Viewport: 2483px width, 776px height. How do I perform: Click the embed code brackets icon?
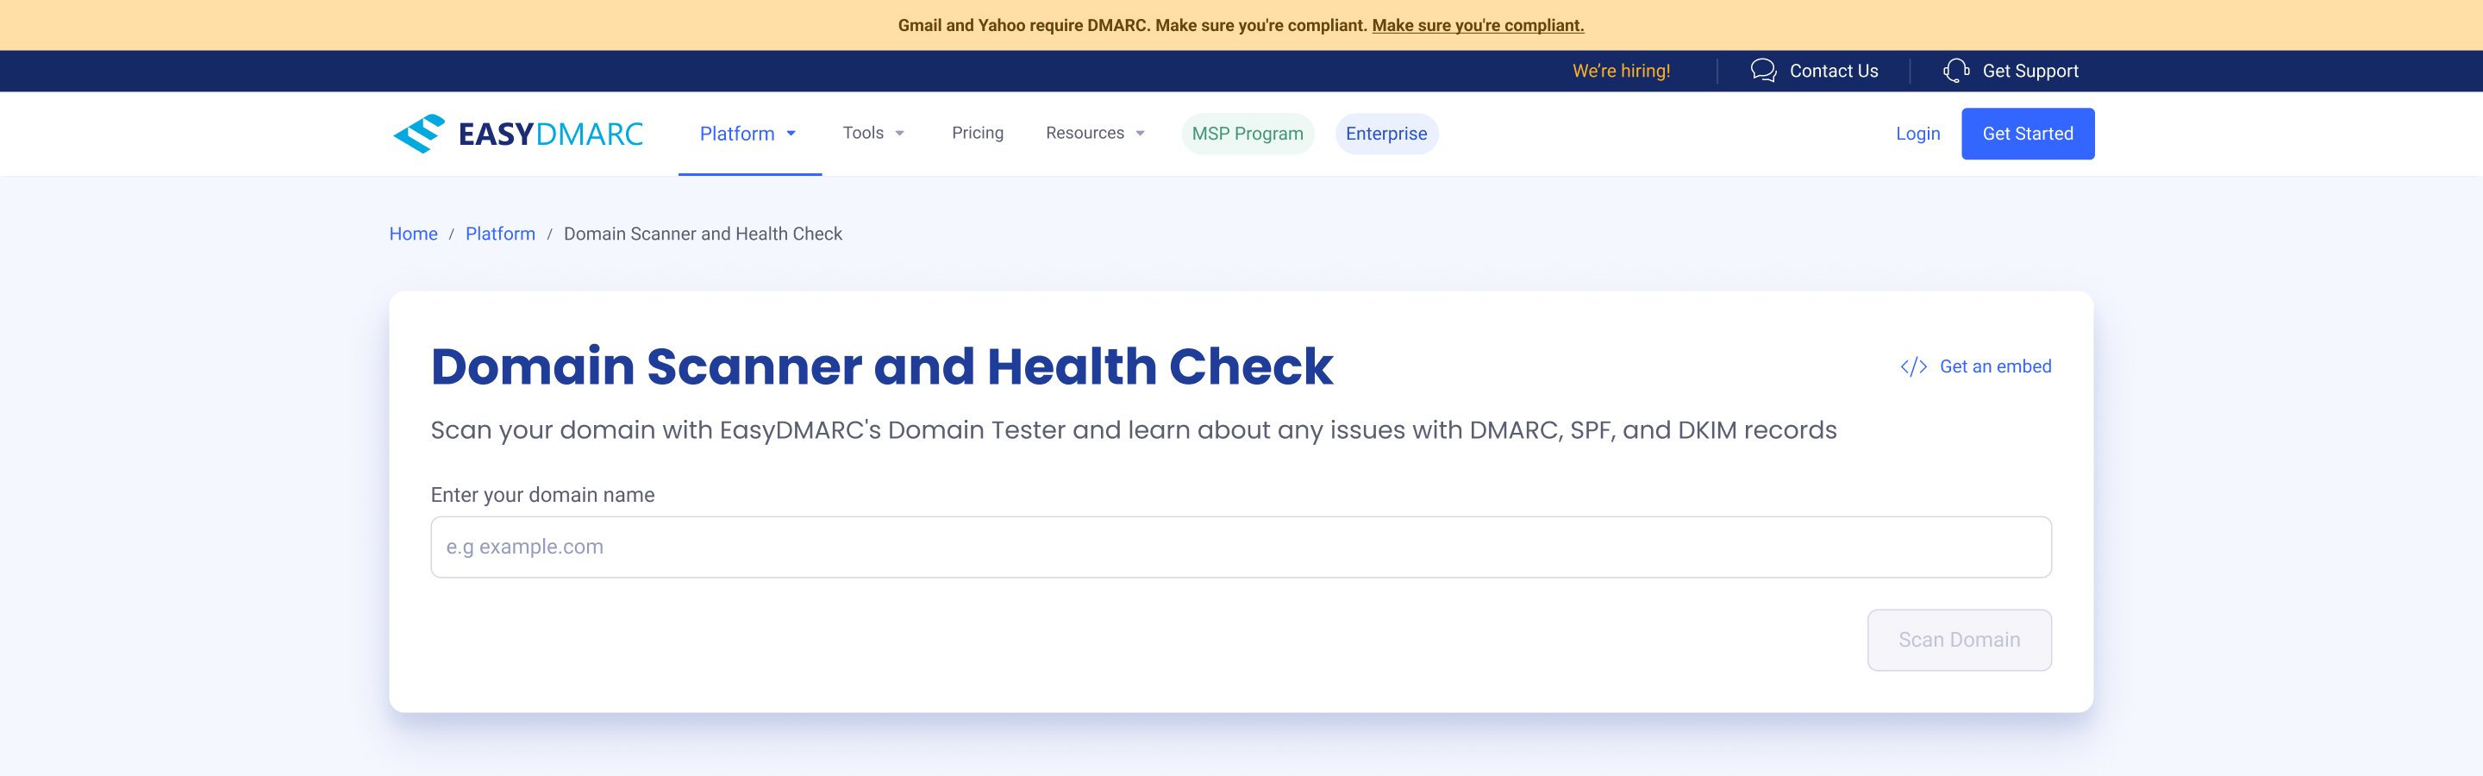coord(1913,366)
